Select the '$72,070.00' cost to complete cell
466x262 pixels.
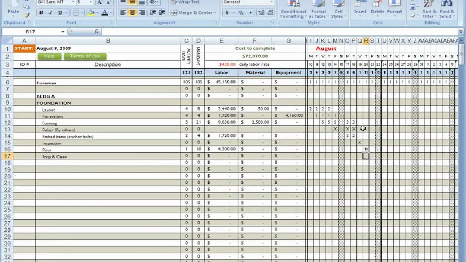click(x=255, y=56)
